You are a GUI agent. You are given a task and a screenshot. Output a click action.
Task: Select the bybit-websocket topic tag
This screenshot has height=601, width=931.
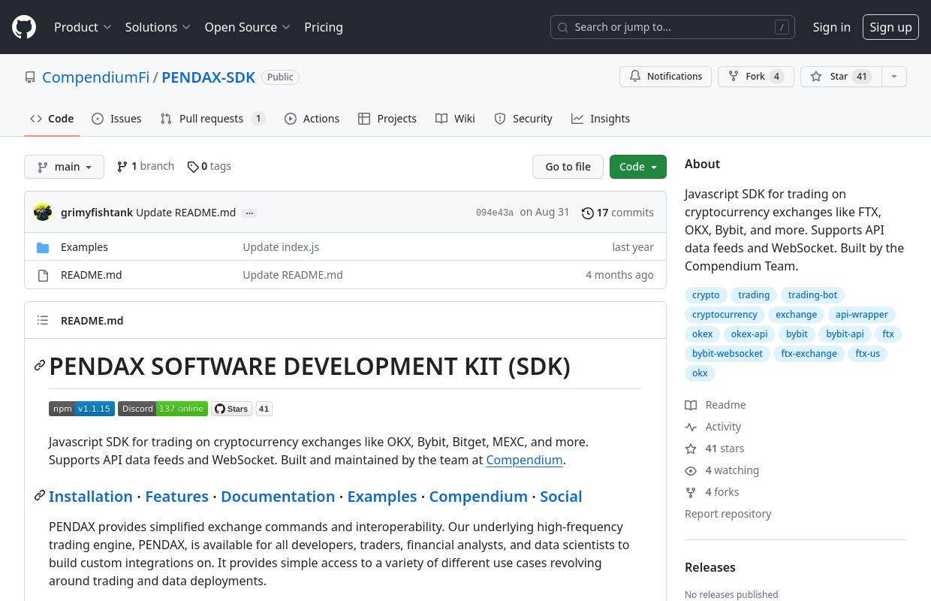coord(728,354)
